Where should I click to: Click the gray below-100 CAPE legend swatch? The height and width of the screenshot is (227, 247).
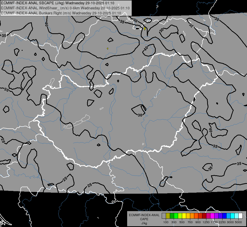point(164,216)
